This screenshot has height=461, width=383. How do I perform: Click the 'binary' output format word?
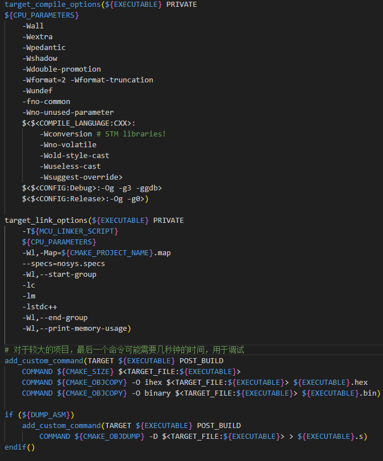[157, 393]
